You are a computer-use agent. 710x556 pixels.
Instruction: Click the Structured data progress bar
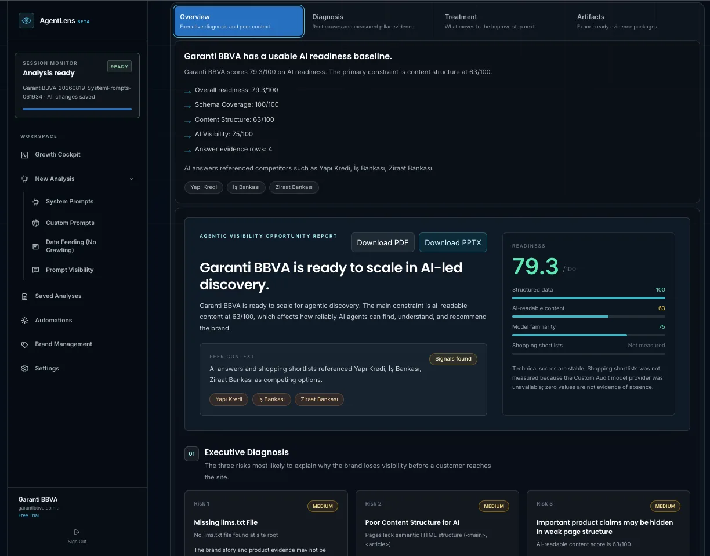coord(589,298)
